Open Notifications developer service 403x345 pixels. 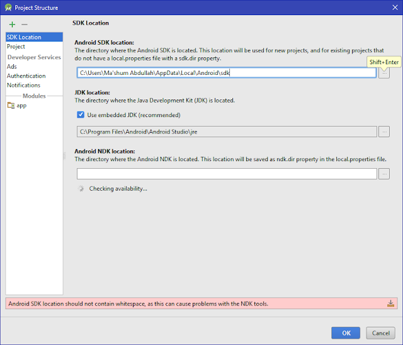pos(34,85)
